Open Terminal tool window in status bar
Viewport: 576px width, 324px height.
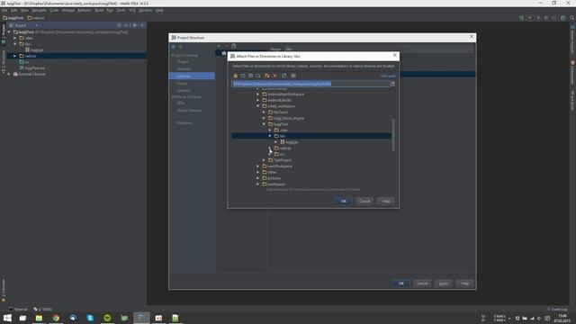18,310
